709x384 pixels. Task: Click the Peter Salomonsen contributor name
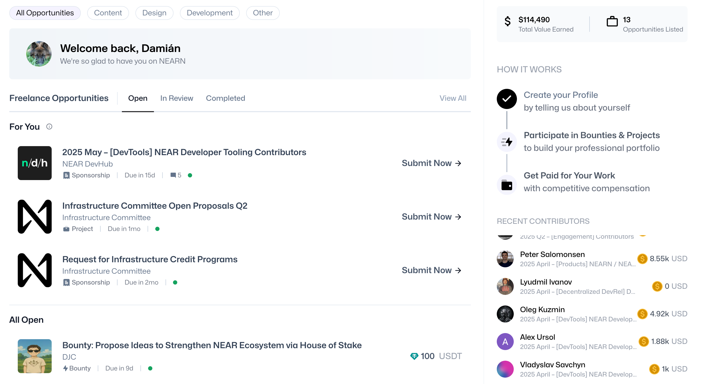click(x=552, y=254)
